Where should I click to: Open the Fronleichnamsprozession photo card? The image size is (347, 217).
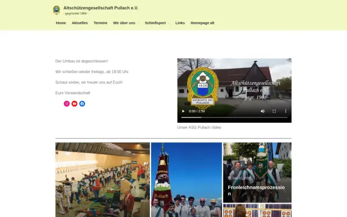(x=257, y=172)
